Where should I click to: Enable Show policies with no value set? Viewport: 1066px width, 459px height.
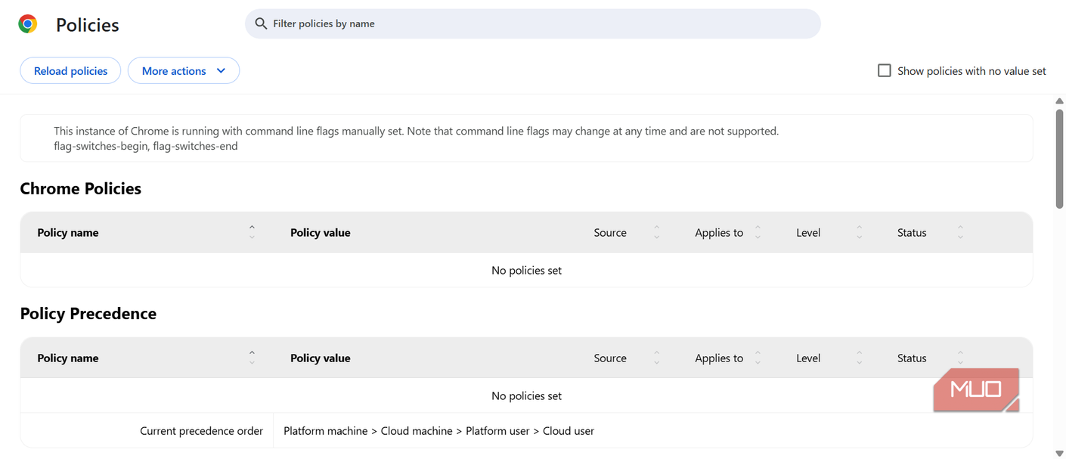point(884,70)
